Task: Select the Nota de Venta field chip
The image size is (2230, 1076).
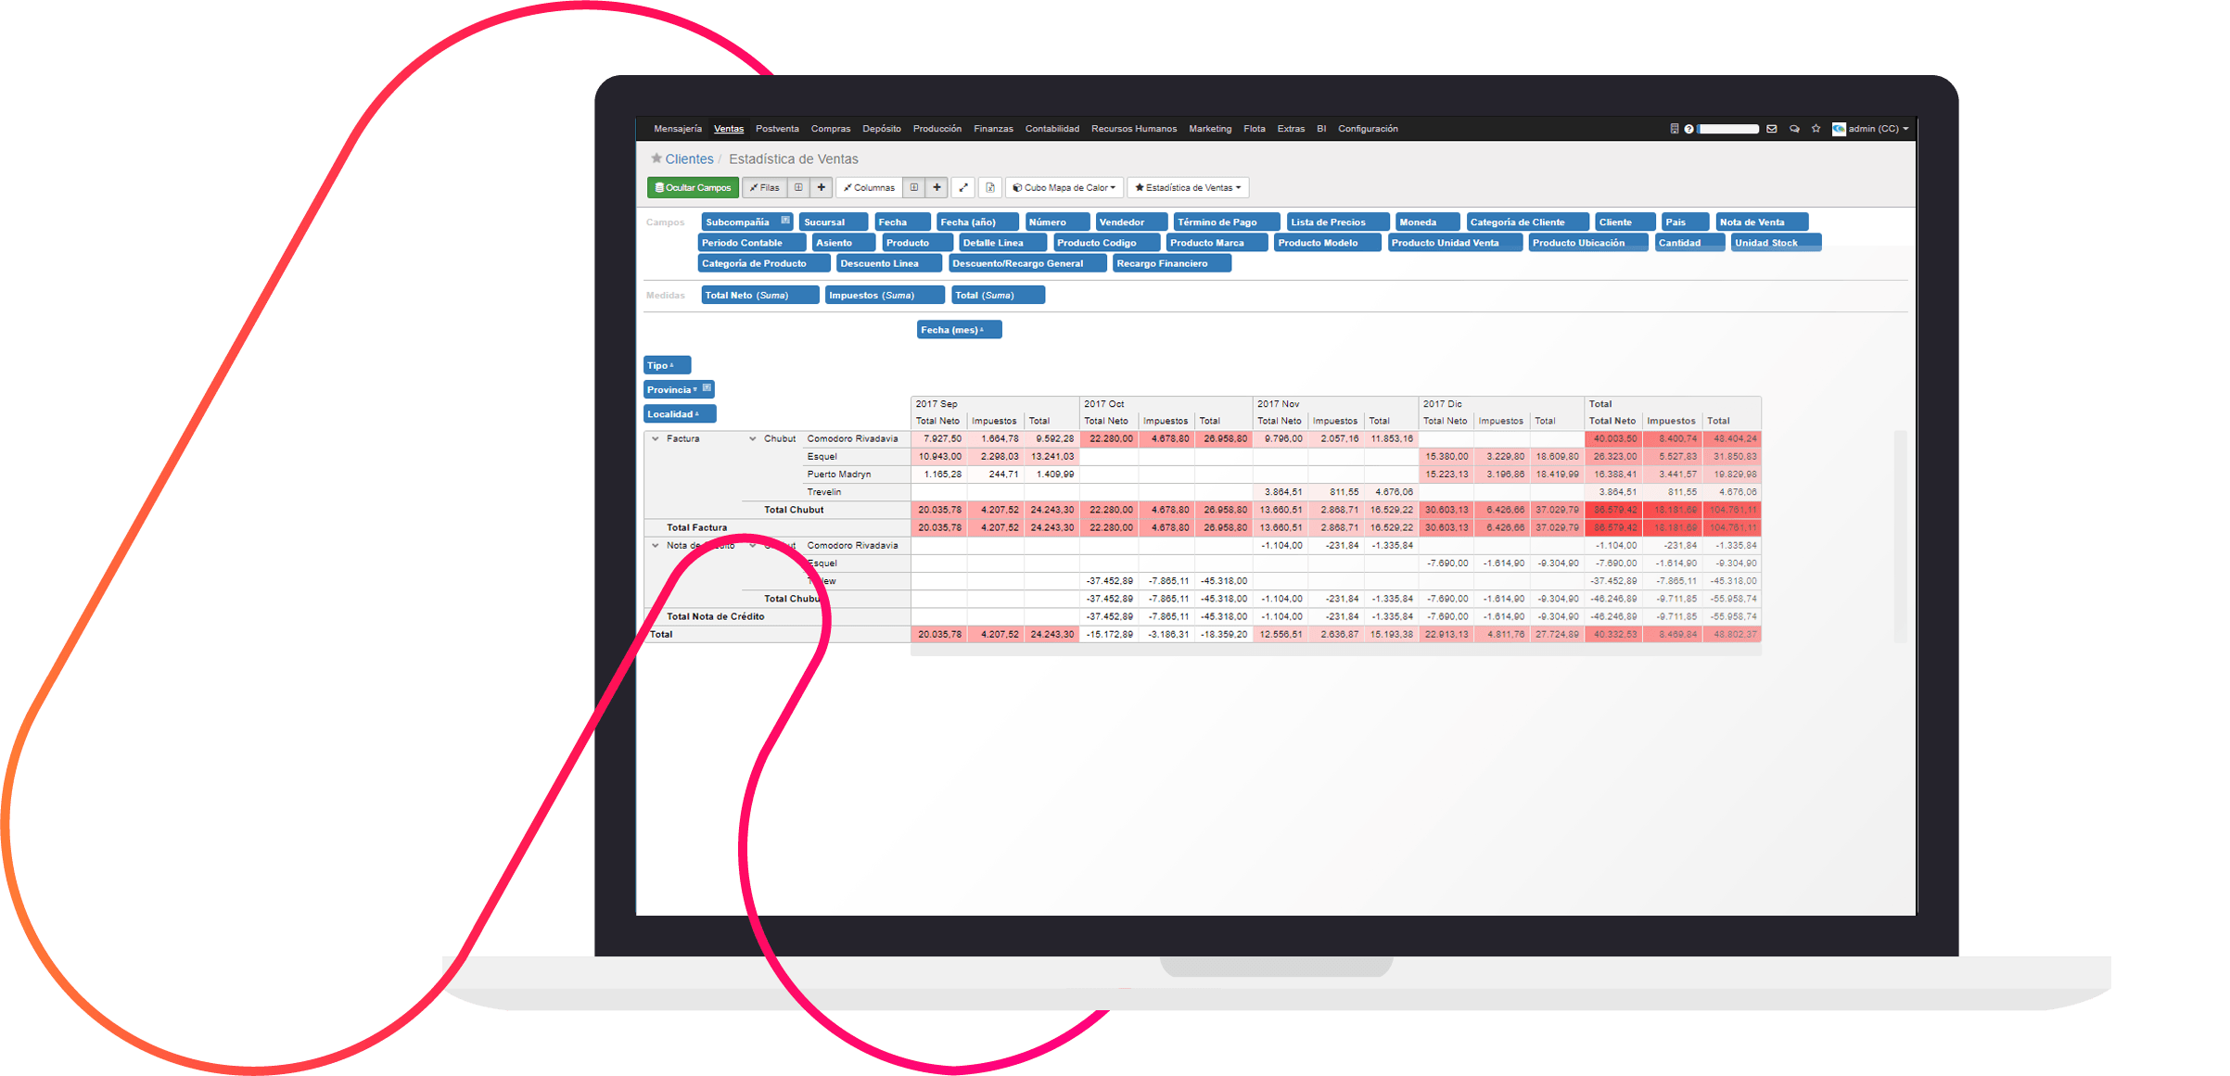Action: pos(1762,222)
